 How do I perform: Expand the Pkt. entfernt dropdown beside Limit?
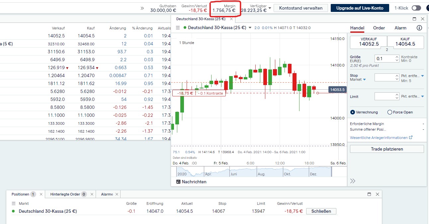pos(422,96)
